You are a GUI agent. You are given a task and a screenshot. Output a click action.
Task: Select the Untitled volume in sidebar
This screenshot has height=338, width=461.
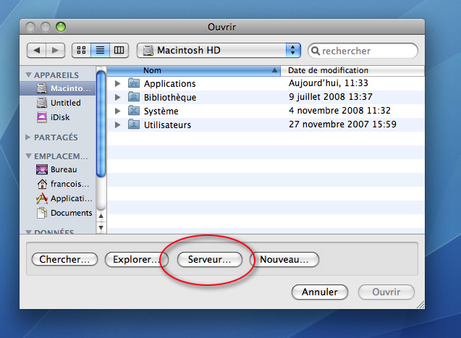(x=58, y=103)
